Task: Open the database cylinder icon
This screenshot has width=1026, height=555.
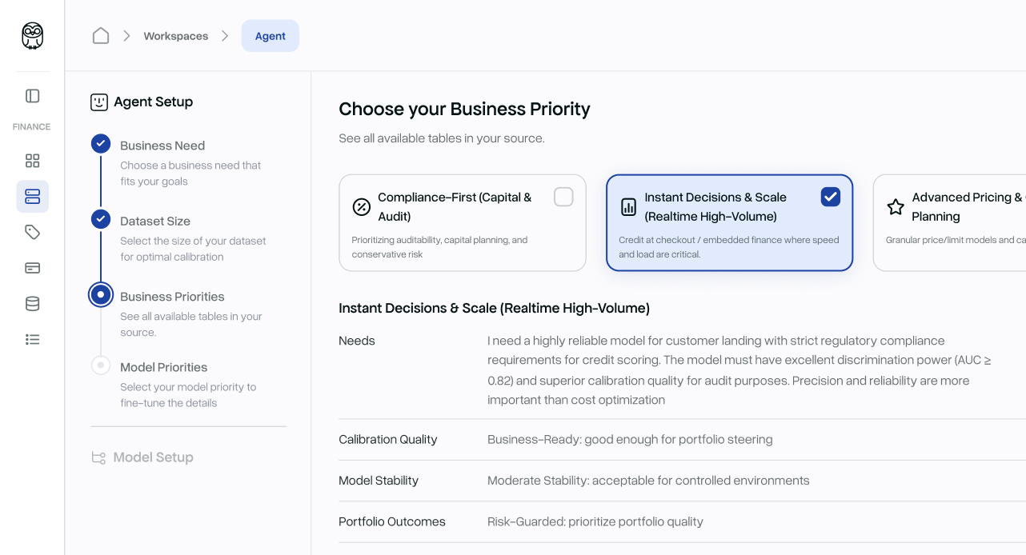Action: 32,304
